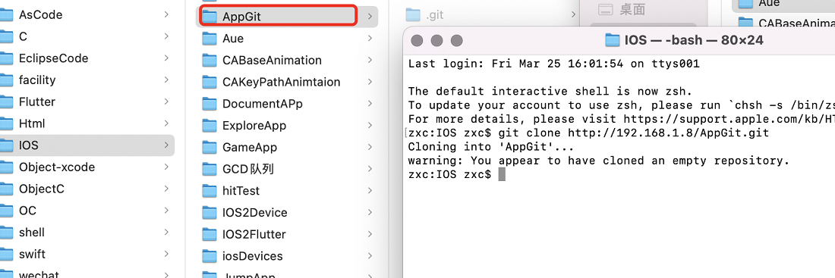The image size is (835, 278).
Task: Click the Aue folder icon in second column
Action: [210, 39]
